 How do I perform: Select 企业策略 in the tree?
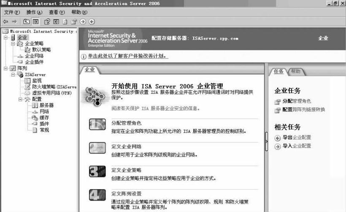[x=34, y=44]
